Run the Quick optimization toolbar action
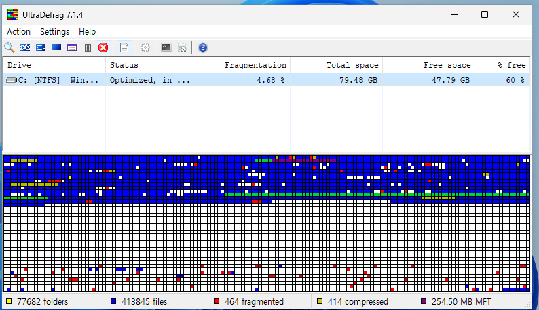The height and width of the screenshot is (310, 539). click(x=41, y=47)
